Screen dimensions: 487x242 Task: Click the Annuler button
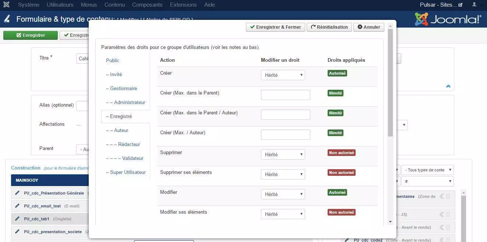(x=369, y=27)
